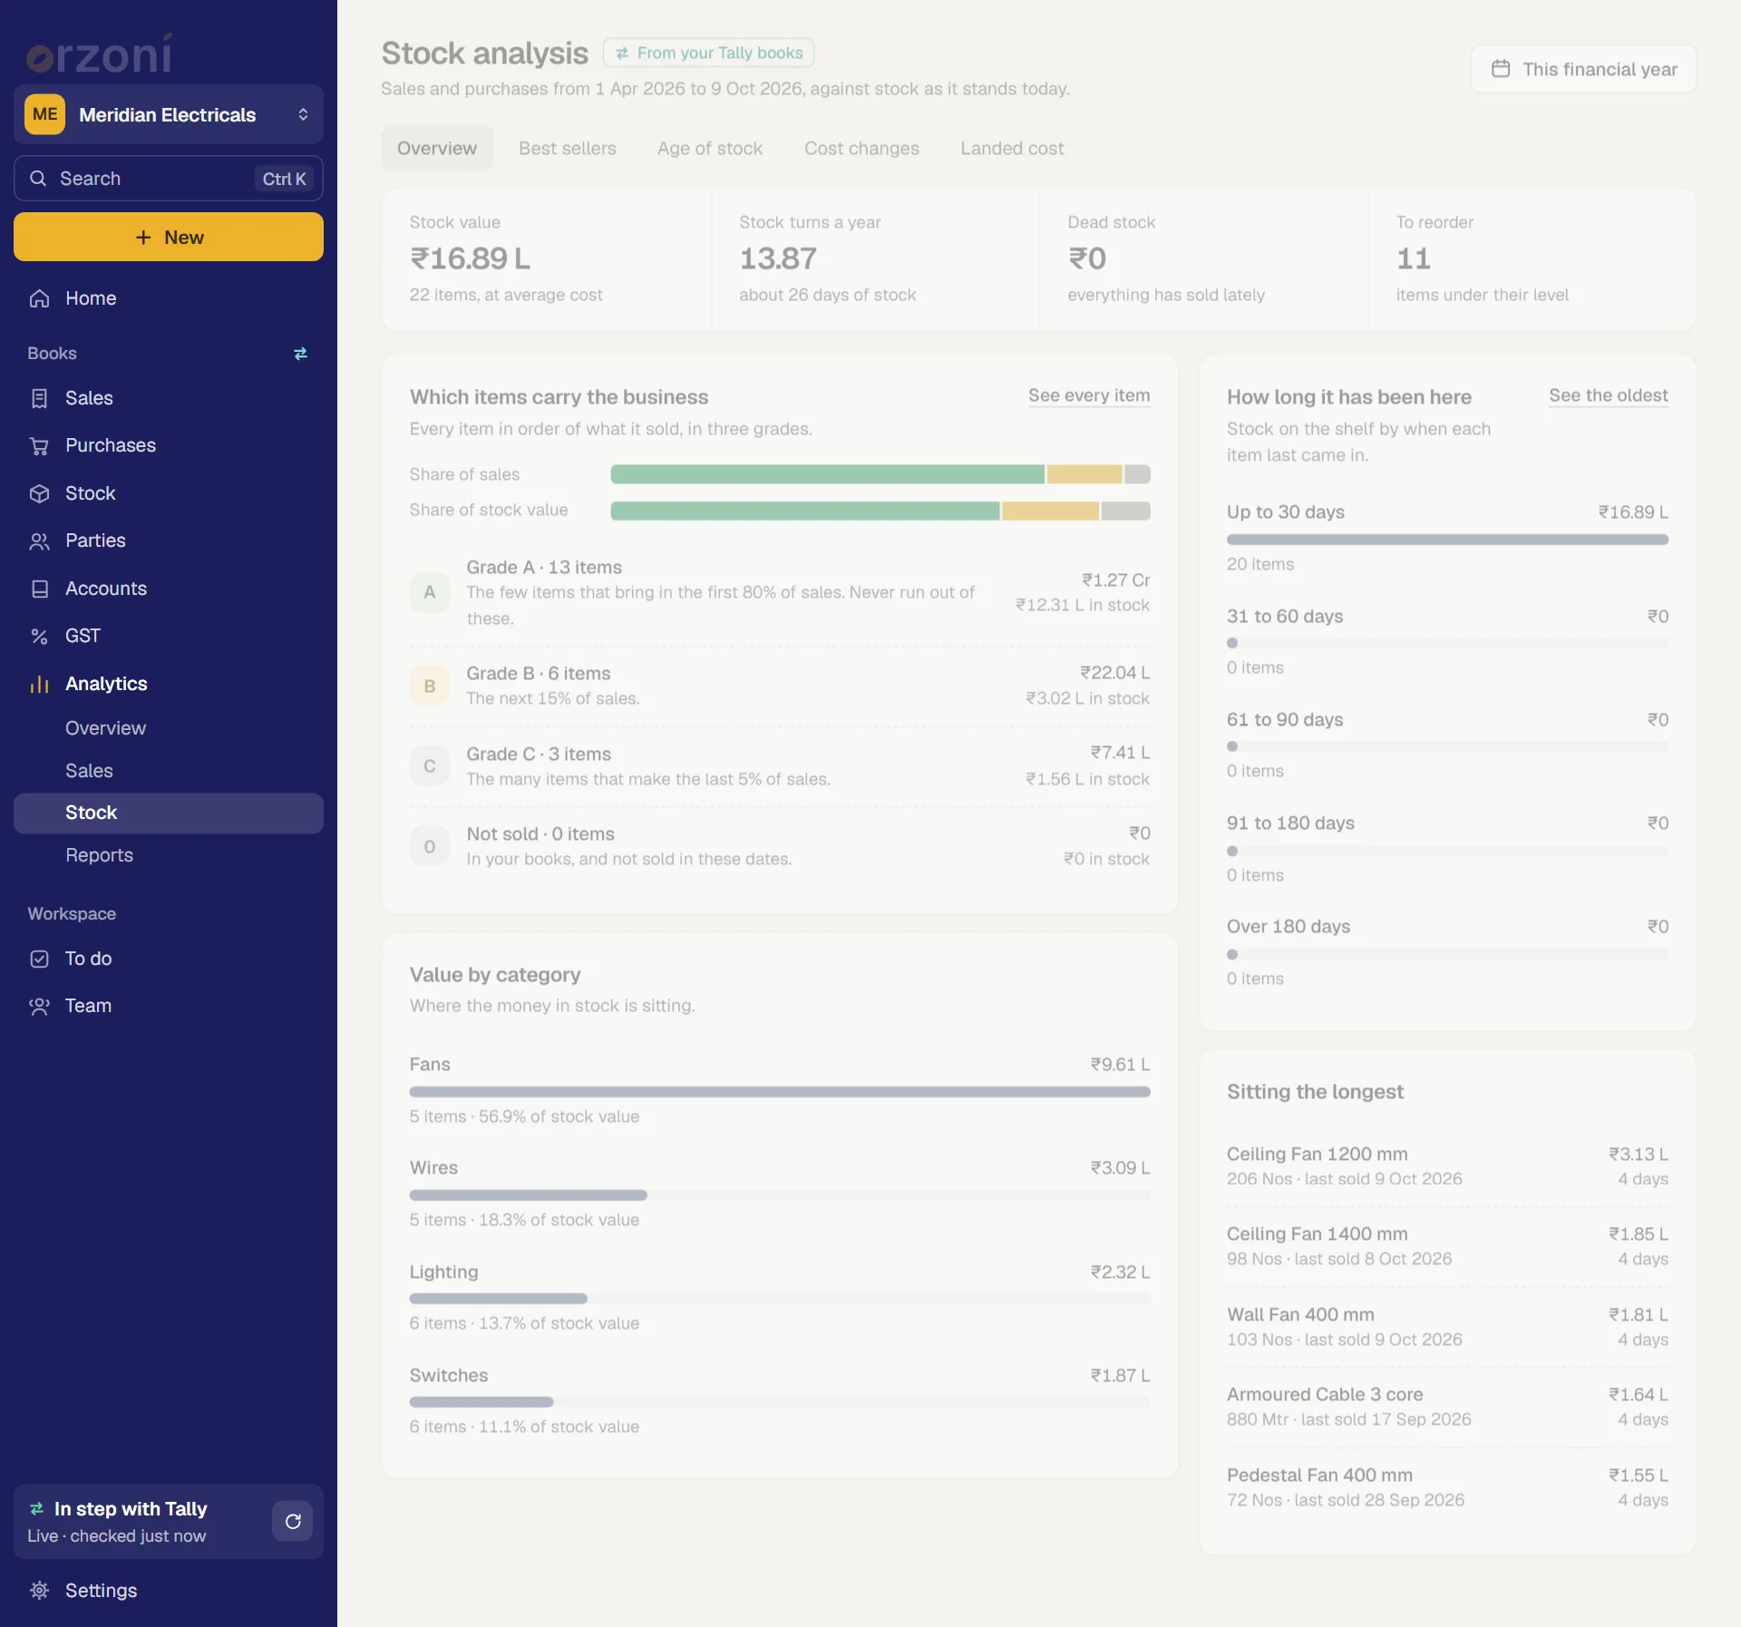Click the Stock box icon under Books

tap(39, 493)
